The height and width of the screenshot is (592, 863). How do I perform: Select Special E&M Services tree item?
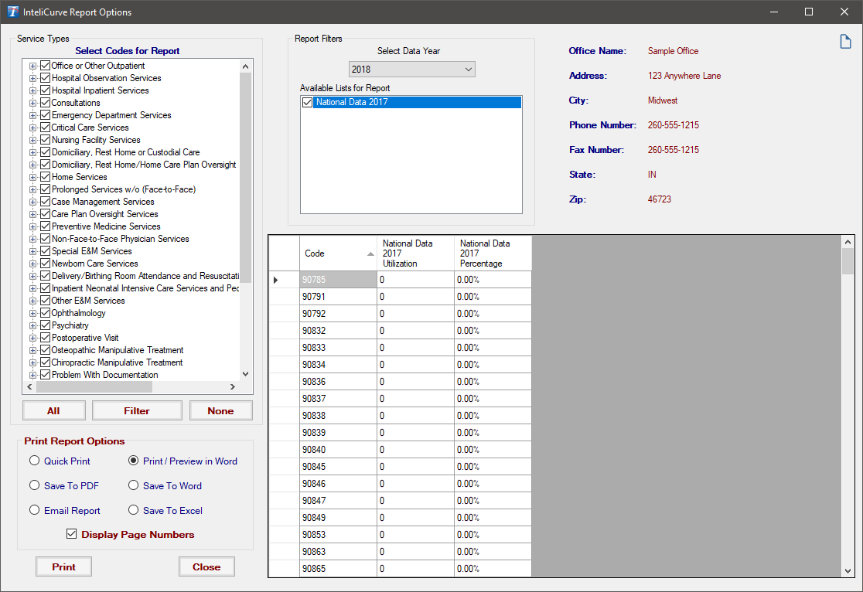point(91,251)
